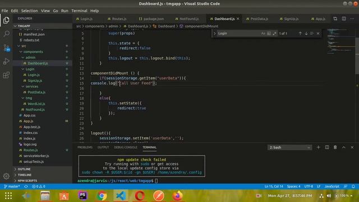Open errors and warnings in the status bar
This screenshot has width=359, height=202.
39,186
